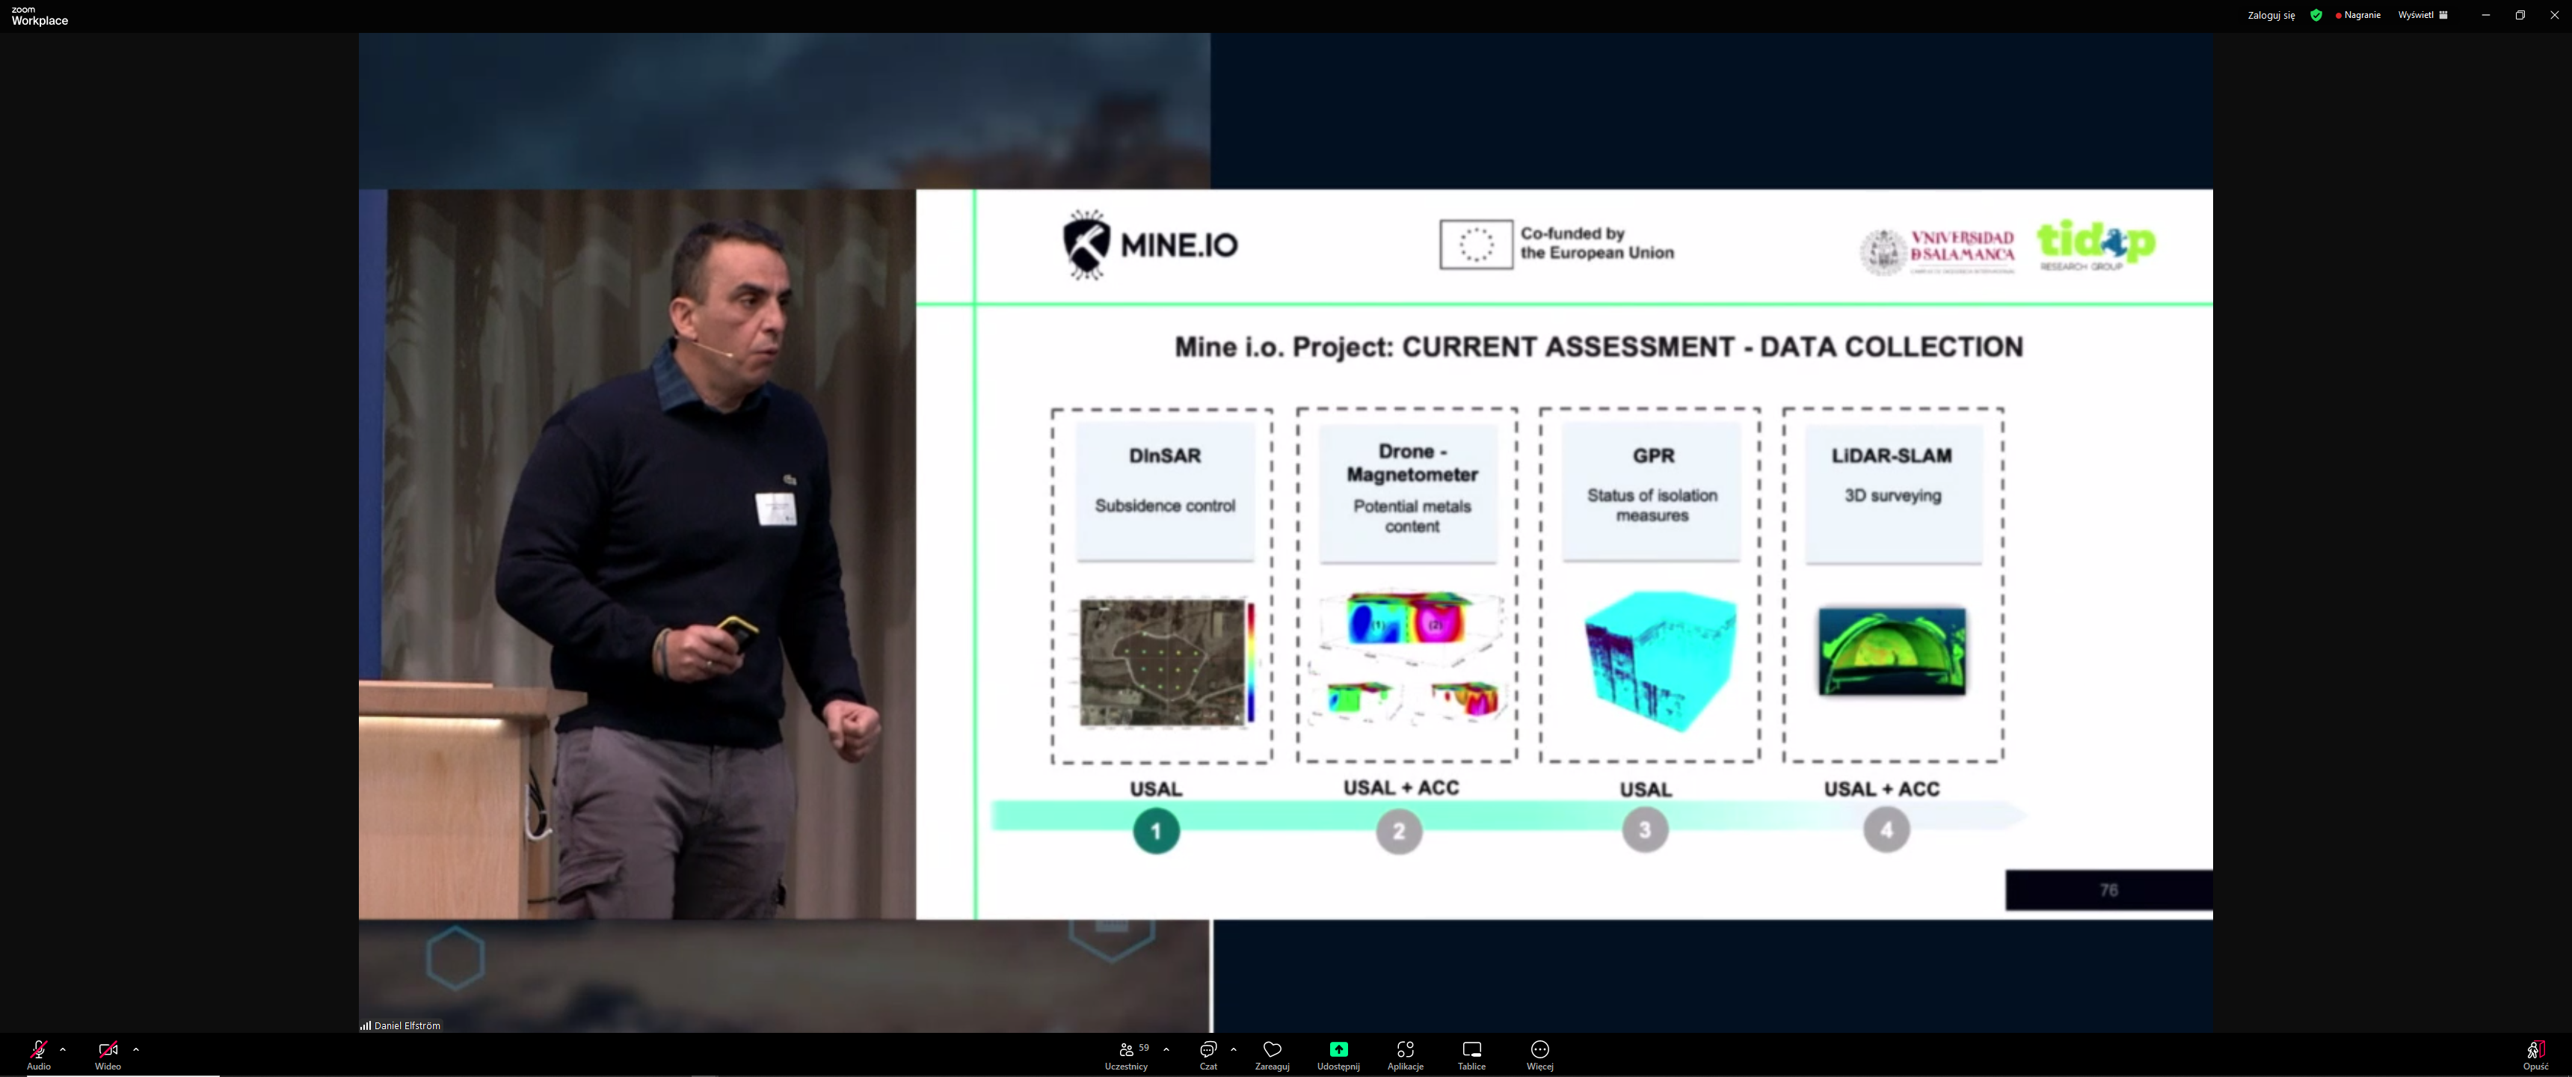Click the green encryption shield icon

pos(2316,15)
